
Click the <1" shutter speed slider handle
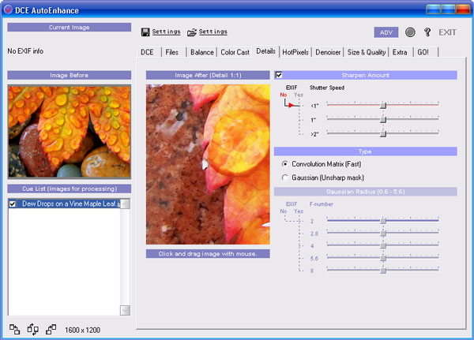coord(383,104)
